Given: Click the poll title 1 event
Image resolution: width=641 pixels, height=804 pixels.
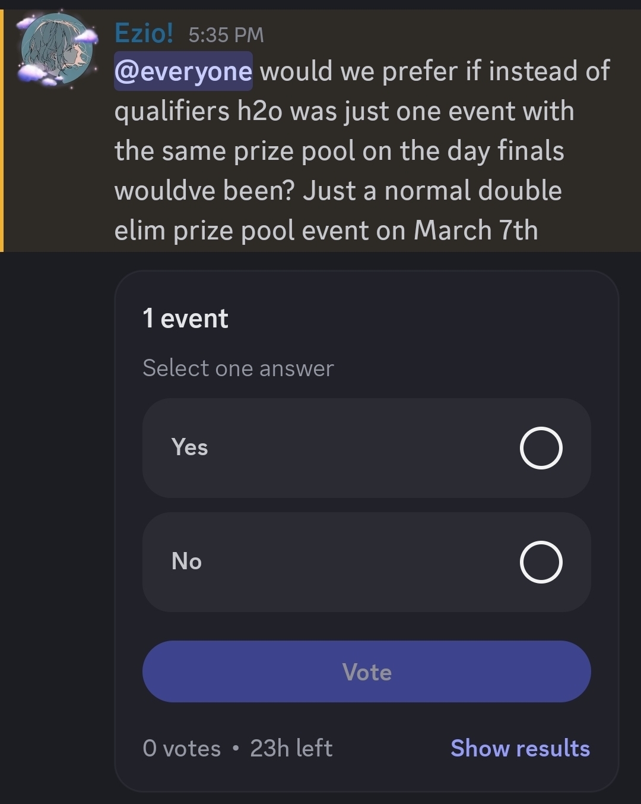Looking at the screenshot, I should (x=185, y=319).
